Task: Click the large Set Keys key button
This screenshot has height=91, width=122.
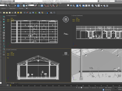Action: (x=116, y=88)
